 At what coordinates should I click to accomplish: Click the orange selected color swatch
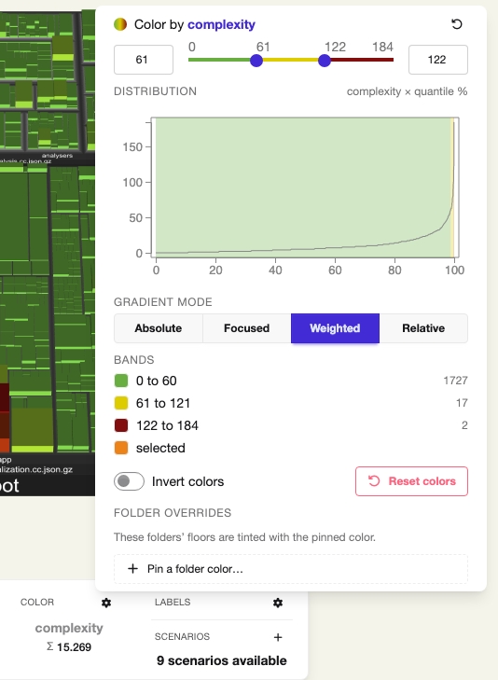tap(121, 448)
